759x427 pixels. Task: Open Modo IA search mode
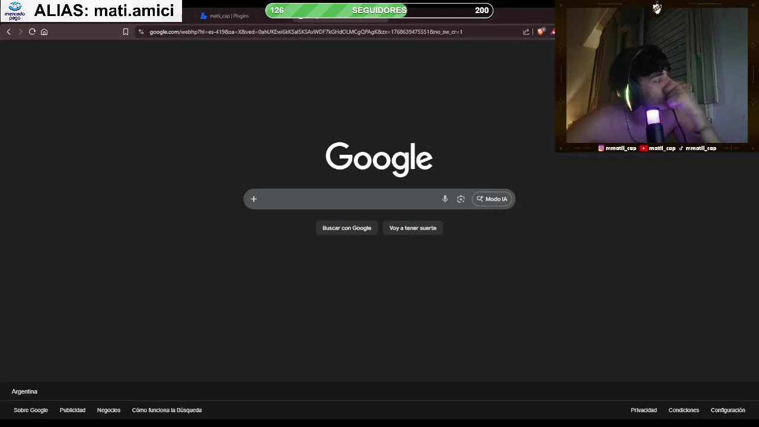pyautogui.click(x=492, y=199)
